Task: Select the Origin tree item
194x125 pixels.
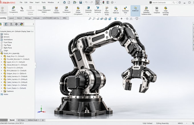Action: pos(6,50)
